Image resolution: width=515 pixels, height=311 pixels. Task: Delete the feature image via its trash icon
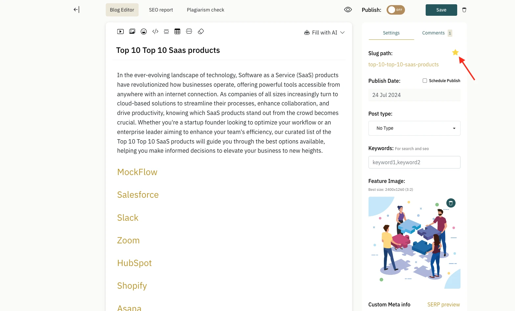click(451, 203)
